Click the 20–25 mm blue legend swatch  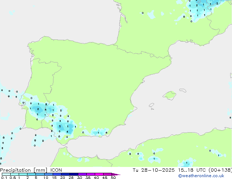point(66,174)
